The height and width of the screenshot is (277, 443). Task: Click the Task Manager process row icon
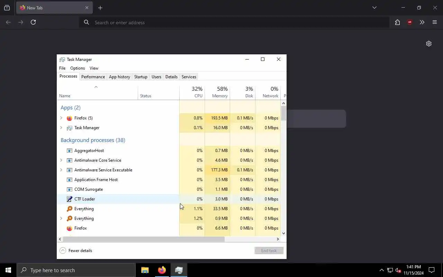[x=70, y=128]
